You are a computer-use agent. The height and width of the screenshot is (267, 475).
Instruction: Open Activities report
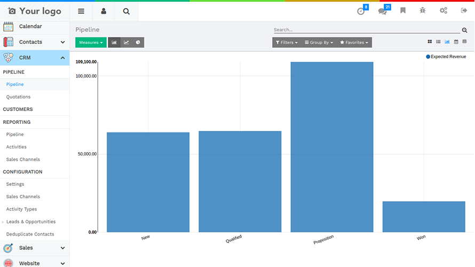click(x=17, y=147)
